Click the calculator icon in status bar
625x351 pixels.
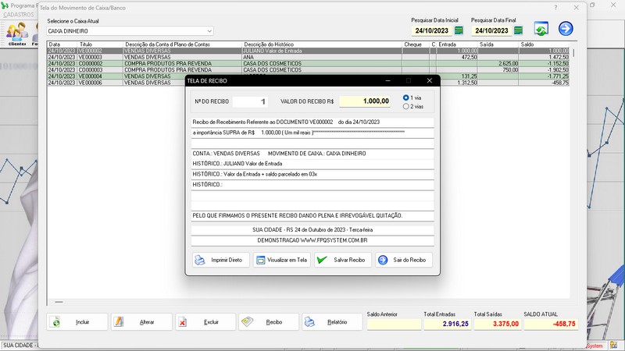coord(613,346)
